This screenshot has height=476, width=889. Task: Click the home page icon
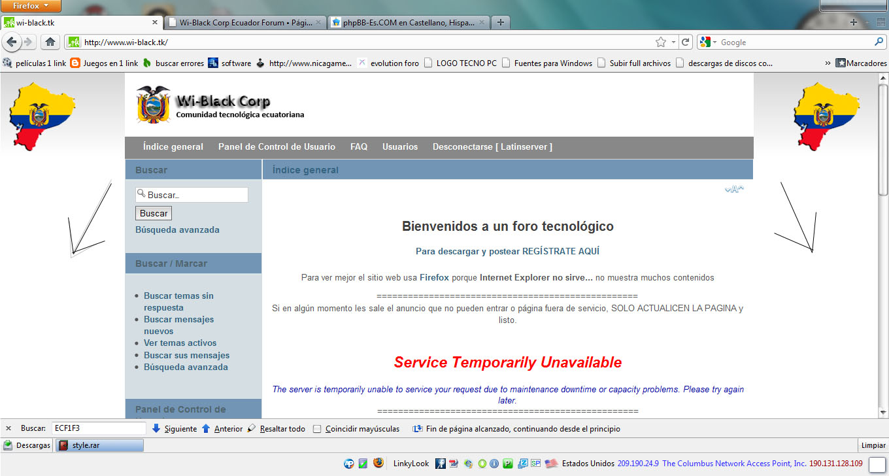(x=50, y=42)
